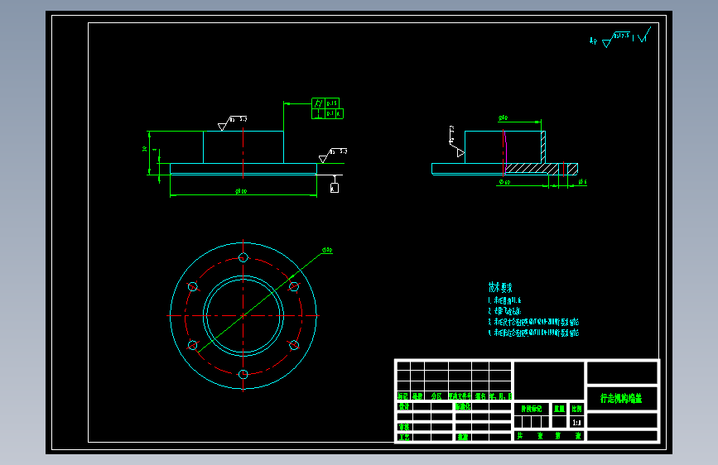This screenshot has width=718, height=465.
Task: Click the 工艺 row label in title block
Action: coord(404,437)
